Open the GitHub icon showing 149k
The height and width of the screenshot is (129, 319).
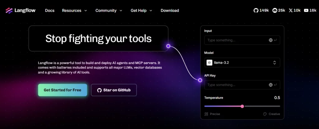[x=256, y=11]
